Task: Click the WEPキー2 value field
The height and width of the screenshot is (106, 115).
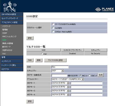Action: point(87,87)
